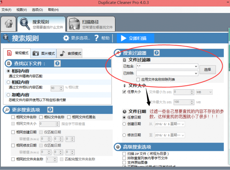Select 任意日期 radio button
This screenshot has width=230, height=170.
124,117
